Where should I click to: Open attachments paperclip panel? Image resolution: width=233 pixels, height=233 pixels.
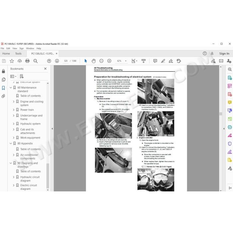click(x=3, y=96)
